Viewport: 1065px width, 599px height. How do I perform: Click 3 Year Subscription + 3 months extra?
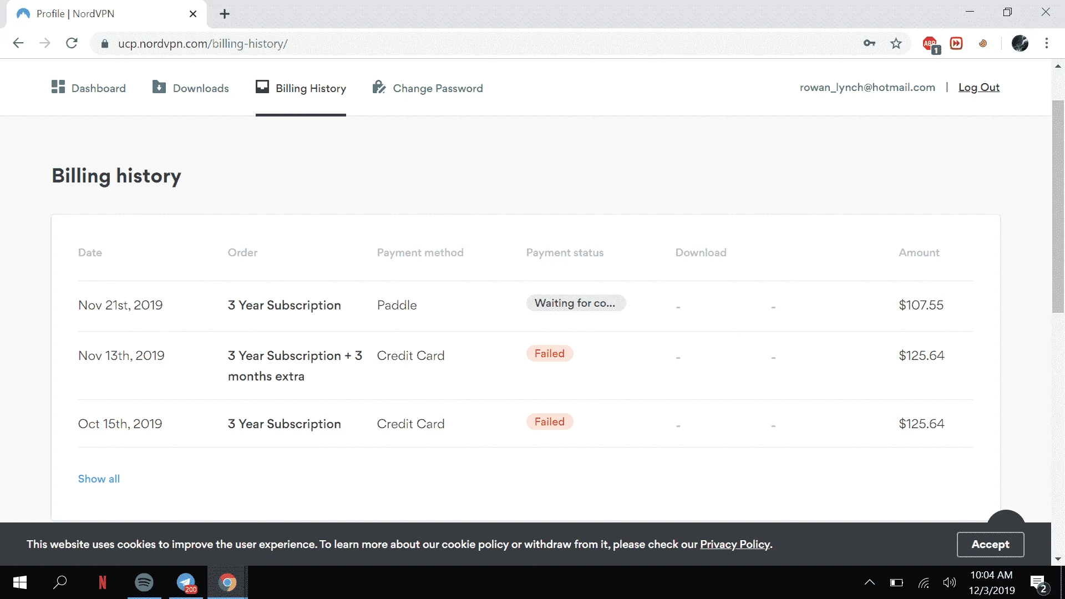pos(295,366)
